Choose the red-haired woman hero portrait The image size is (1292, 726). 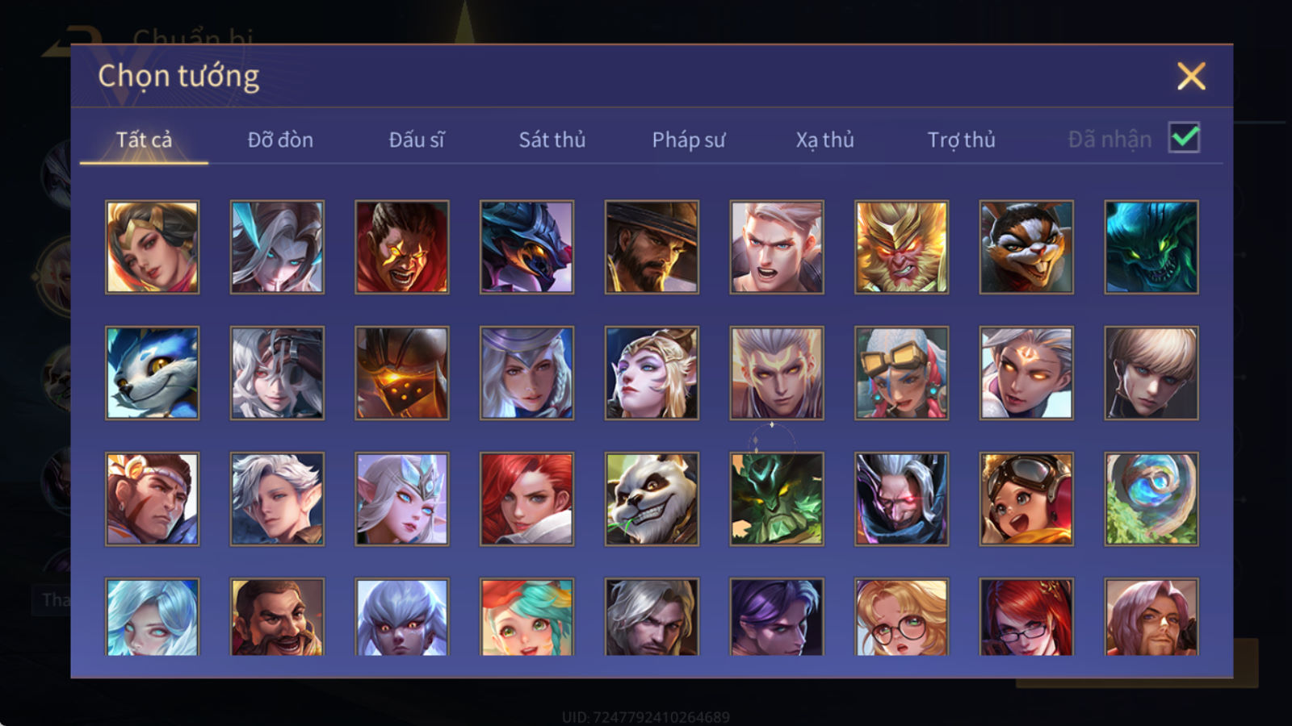526,499
